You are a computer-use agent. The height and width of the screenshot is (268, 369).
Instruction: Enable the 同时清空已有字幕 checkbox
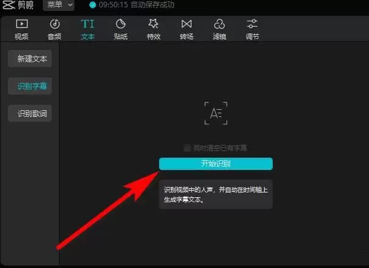[x=187, y=148]
